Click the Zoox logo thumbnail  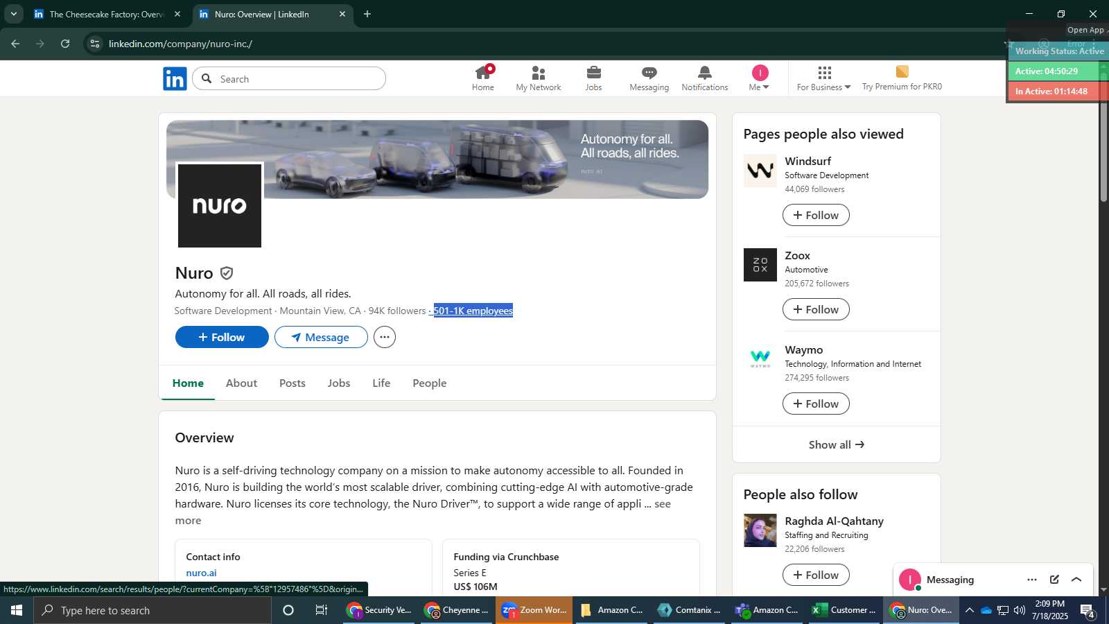click(x=760, y=265)
